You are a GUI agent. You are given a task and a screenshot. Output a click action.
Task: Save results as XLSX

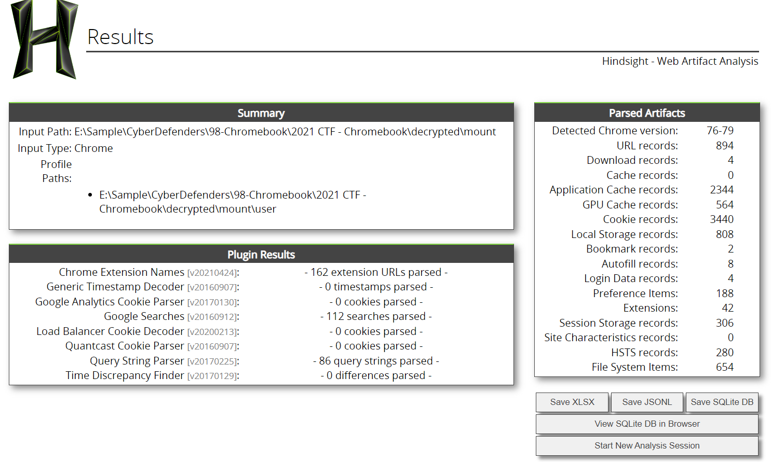pos(572,402)
